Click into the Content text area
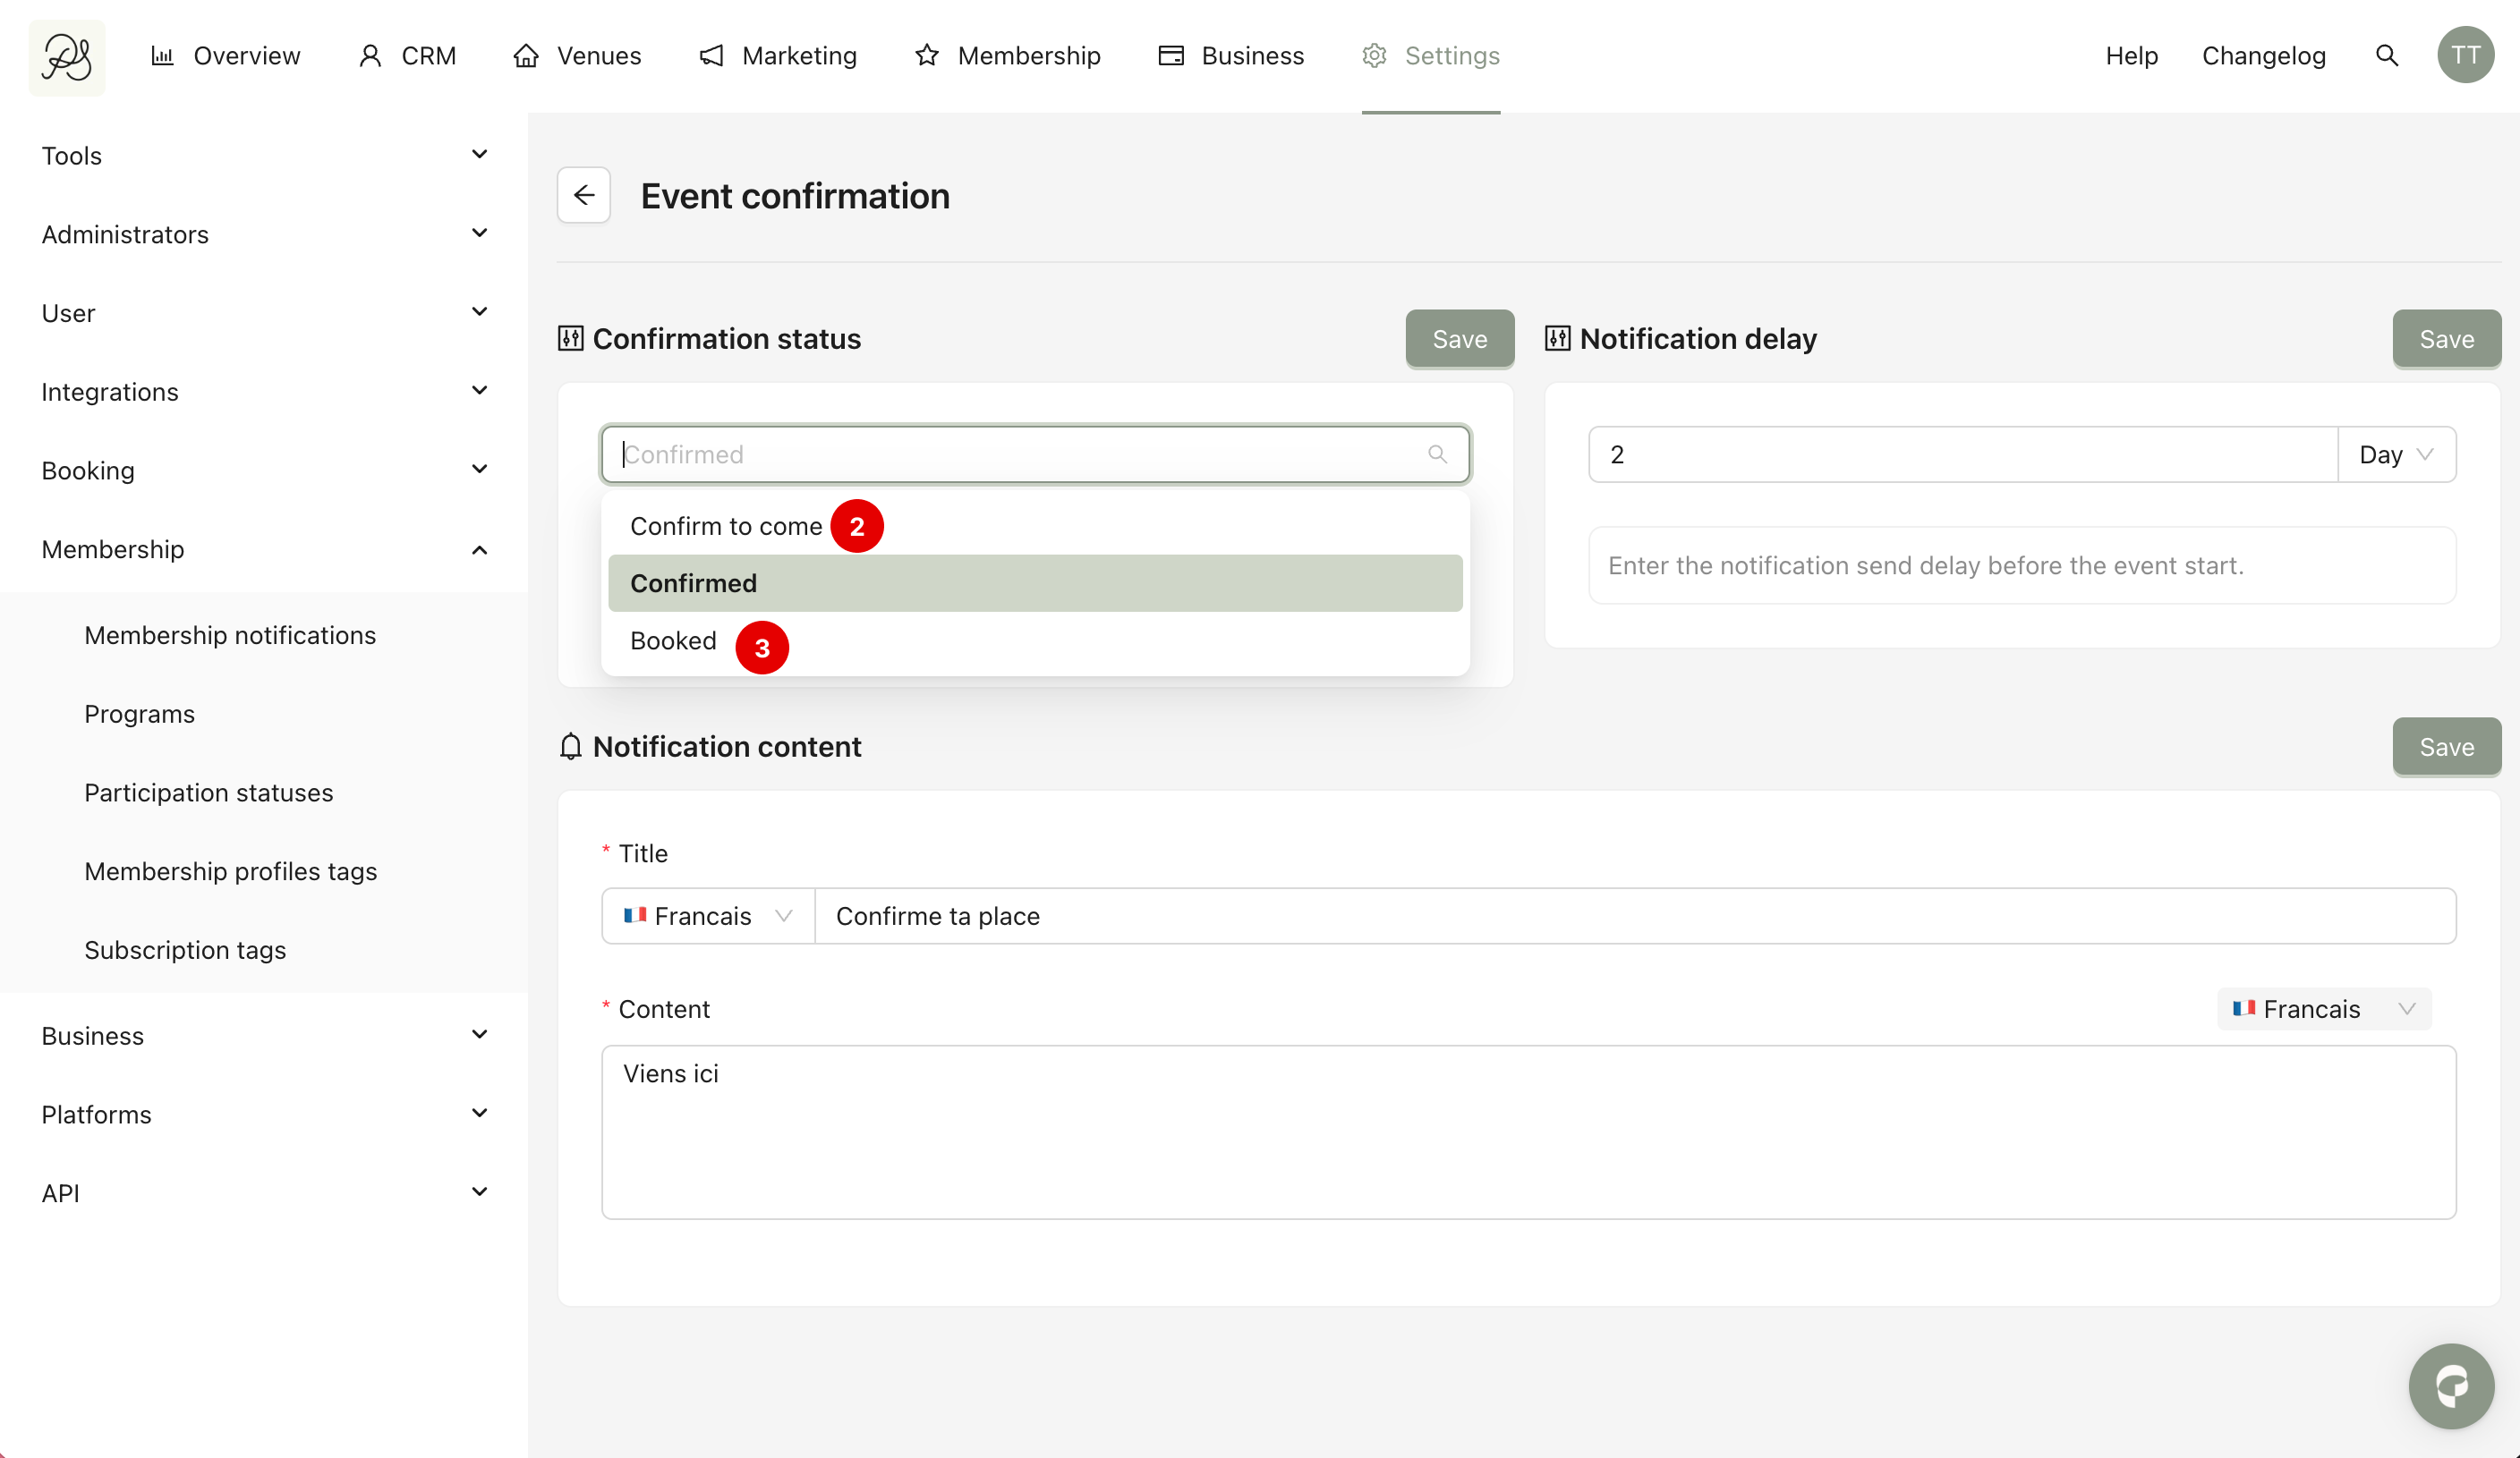The image size is (2520, 1458). click(1528, 1132)
